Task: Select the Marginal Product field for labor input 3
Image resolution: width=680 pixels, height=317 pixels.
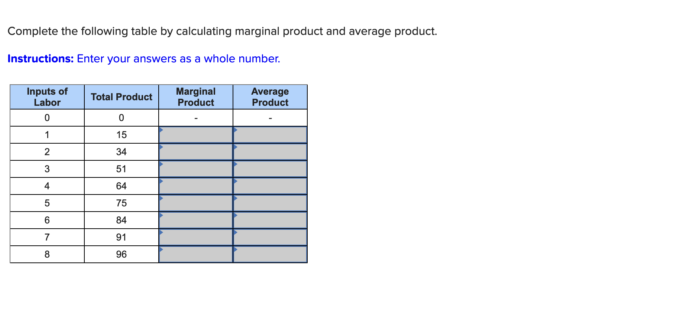Action: point(196,169)
